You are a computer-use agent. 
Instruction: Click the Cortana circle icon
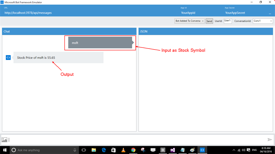13,150
